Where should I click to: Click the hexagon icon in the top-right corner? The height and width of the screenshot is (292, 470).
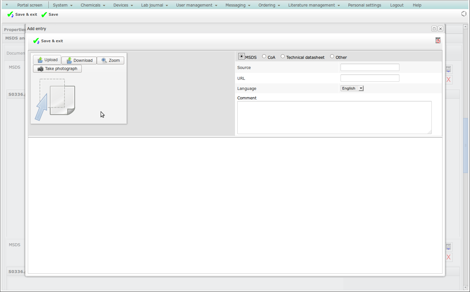point(464,14)
